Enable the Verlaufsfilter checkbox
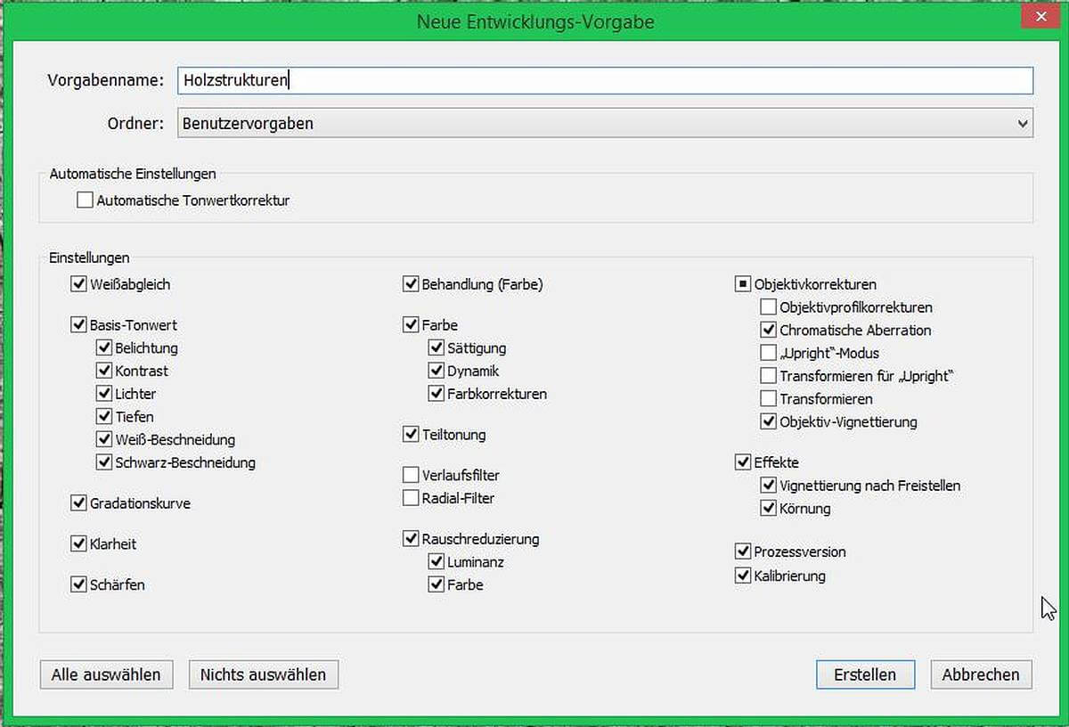The height and width of the screenshot is (727, 1069). [x=411, y=475]
